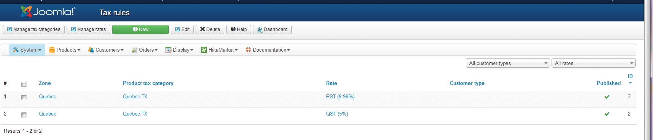The height and width of the screenshot is (140, 653).
Task: Go to the HikaShop Dashboard
Action: pos(272,29)
